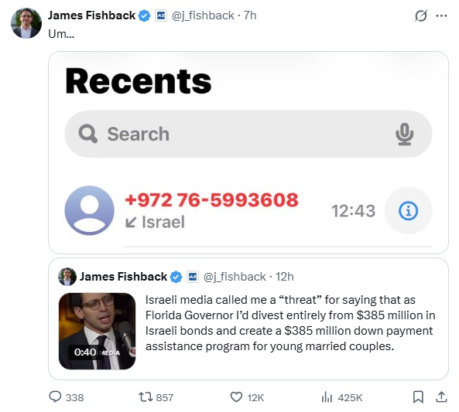
Task: Open view analytics bar chart icon
Action: tap(327, 397)
